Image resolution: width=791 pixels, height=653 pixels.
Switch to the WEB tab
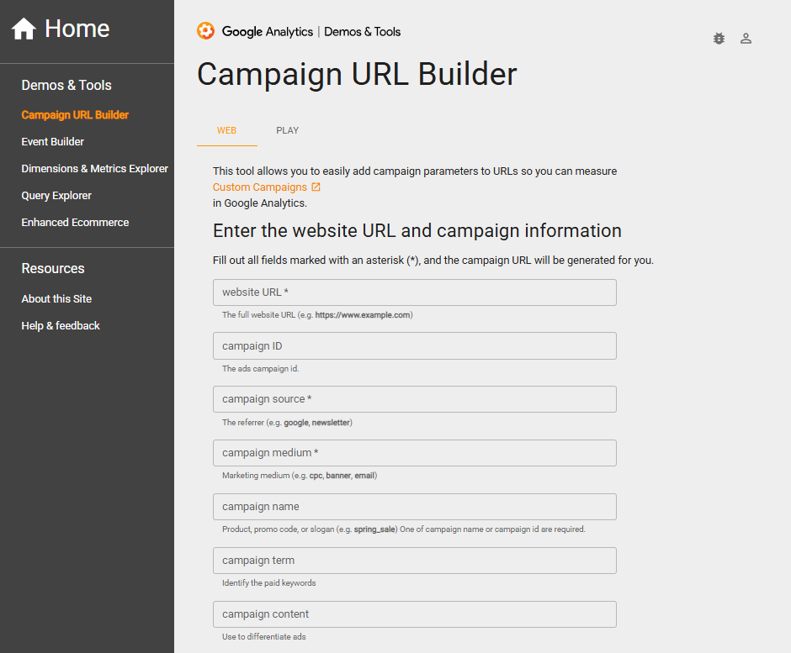point(226,130)
